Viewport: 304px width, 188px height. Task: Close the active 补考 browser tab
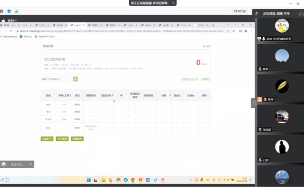coord(84,25)
